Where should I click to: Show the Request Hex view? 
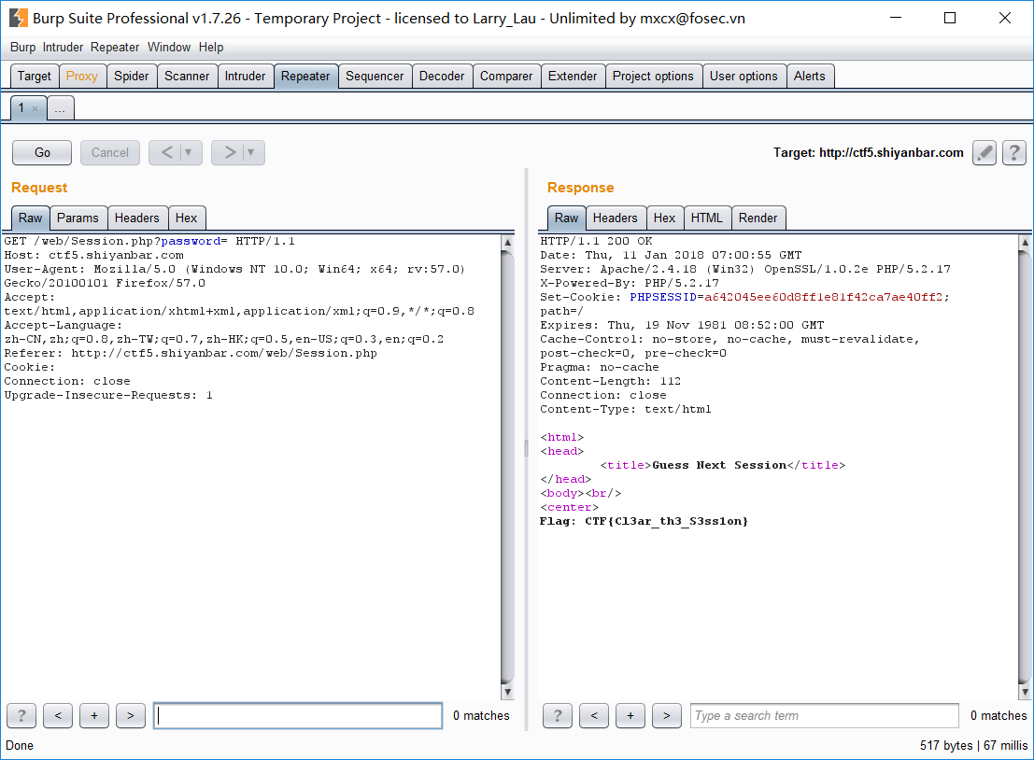(186, 218)
